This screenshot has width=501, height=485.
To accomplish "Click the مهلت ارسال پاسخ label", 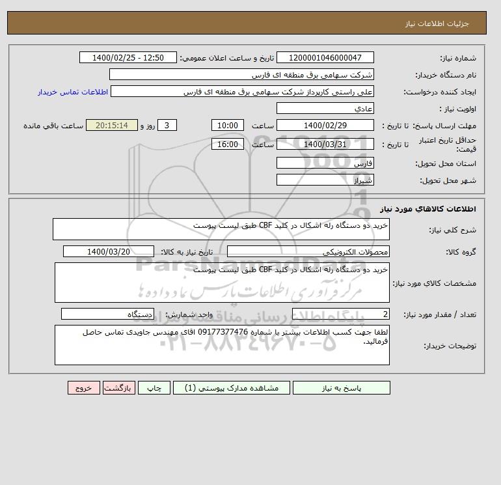I will point(444,126).
